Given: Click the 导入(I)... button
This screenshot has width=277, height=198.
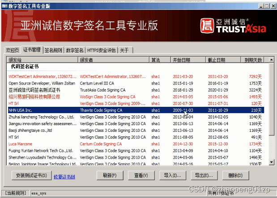Looking at the screenshot, I should coord(173,175).
